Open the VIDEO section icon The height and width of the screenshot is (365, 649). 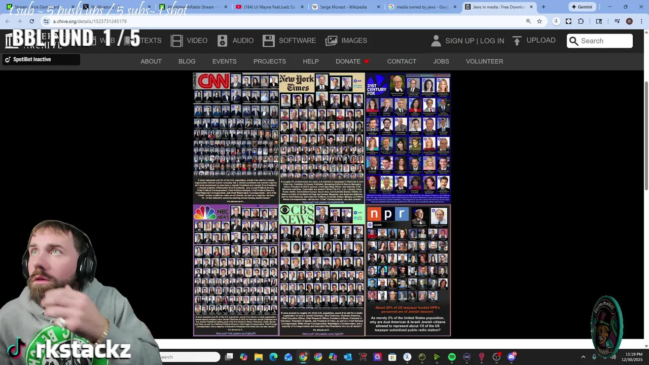[x=176, y=41]
